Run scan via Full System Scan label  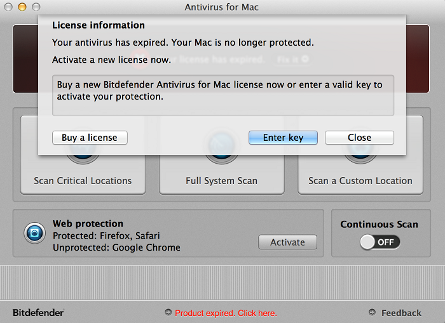click(221, 181)
